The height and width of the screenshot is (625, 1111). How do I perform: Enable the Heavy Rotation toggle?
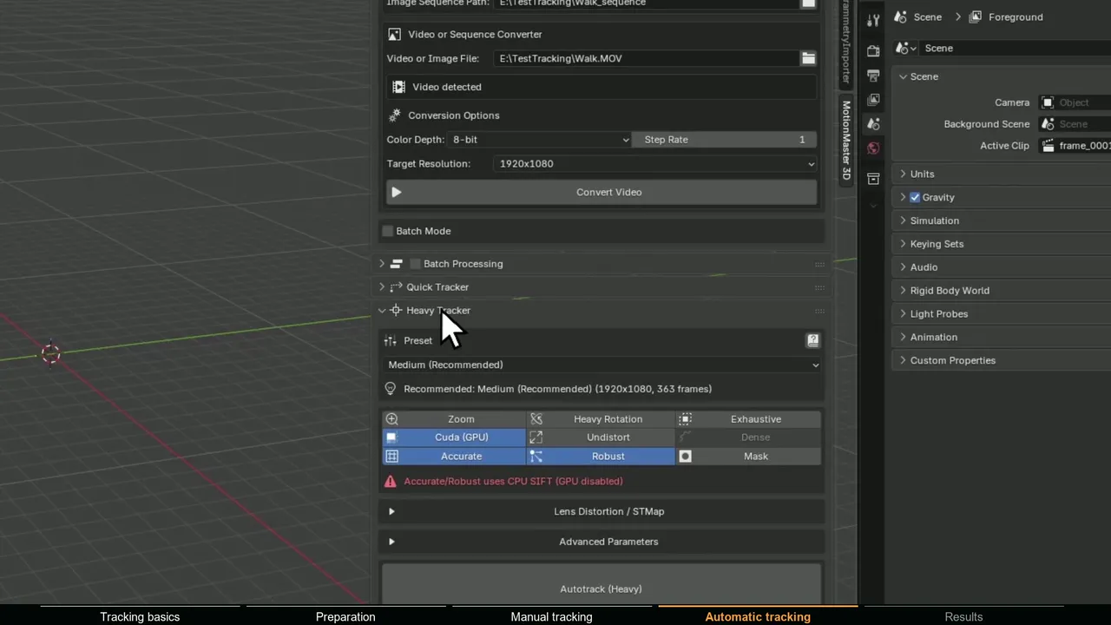(x=601, y=419)
